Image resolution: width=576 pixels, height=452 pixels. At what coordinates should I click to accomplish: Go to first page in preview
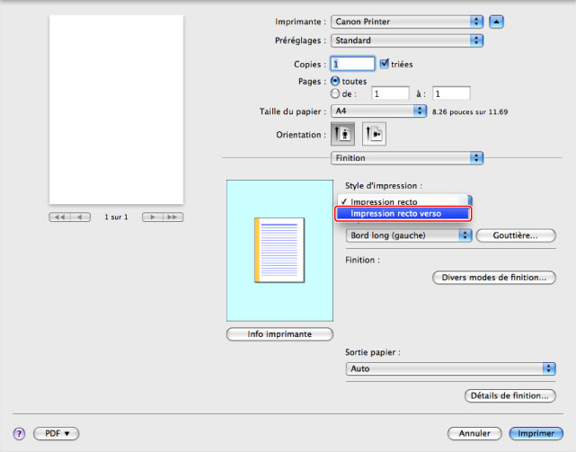[60, 217]
